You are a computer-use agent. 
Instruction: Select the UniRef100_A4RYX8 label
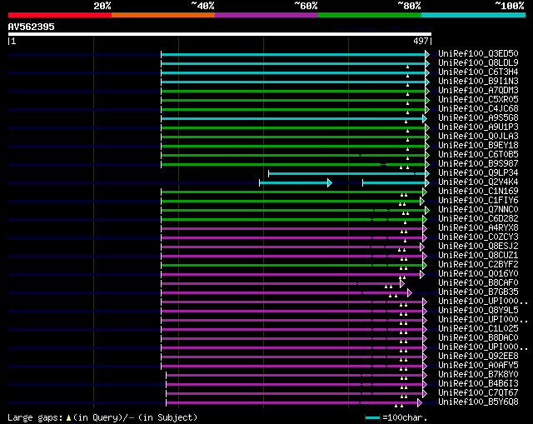[478, 227]
